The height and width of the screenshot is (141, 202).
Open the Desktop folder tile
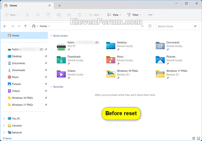(x=119, y=46)
